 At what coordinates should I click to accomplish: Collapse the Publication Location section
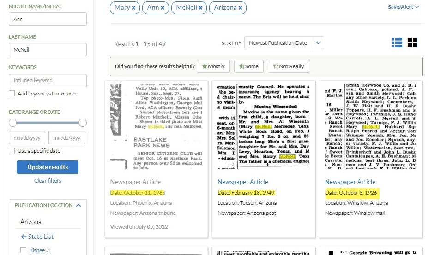(78, 205)
